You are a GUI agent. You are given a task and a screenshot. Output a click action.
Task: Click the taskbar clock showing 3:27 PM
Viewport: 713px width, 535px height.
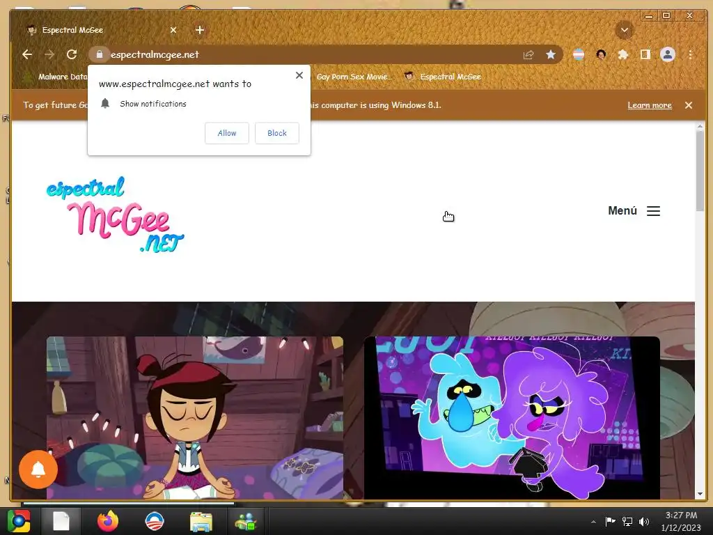681,521
